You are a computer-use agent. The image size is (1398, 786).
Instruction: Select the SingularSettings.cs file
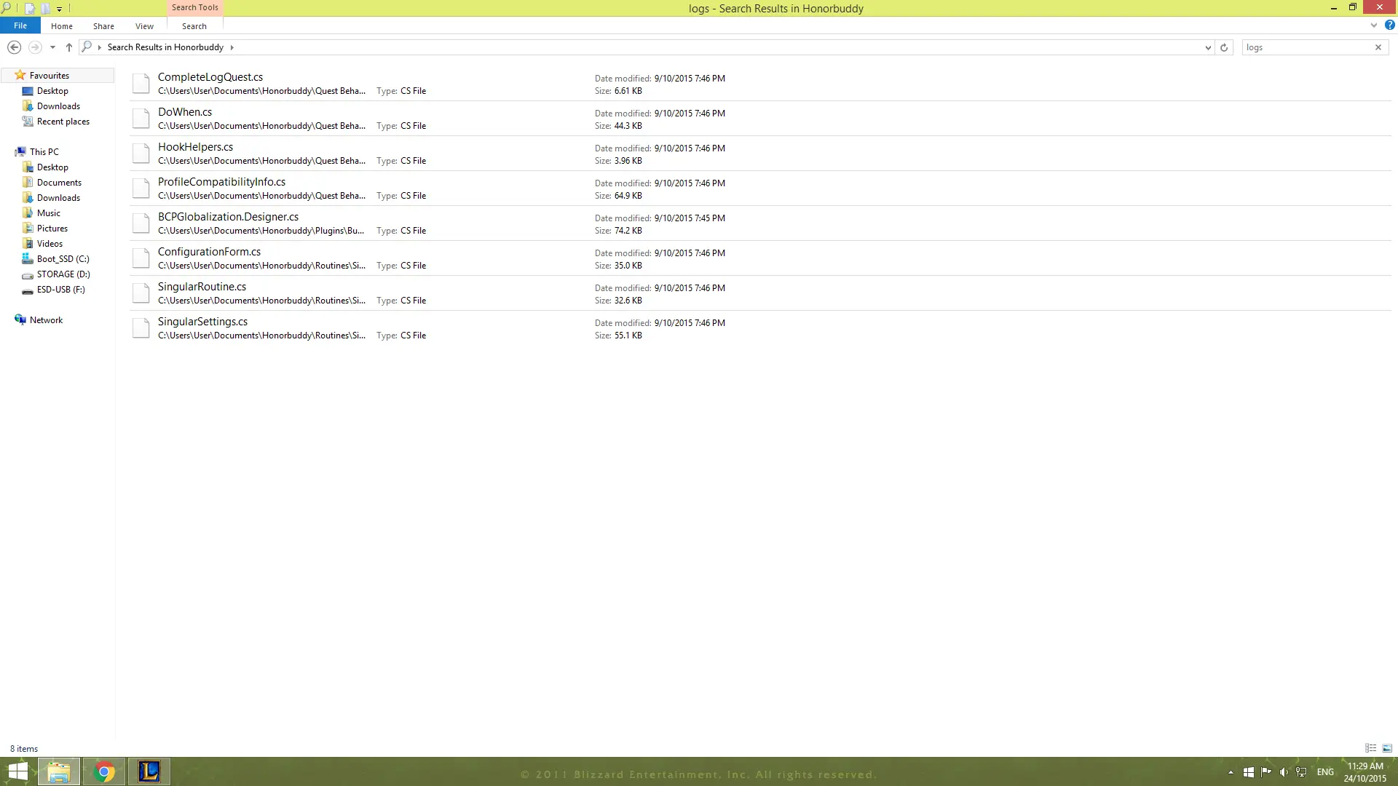coord(760,328)
